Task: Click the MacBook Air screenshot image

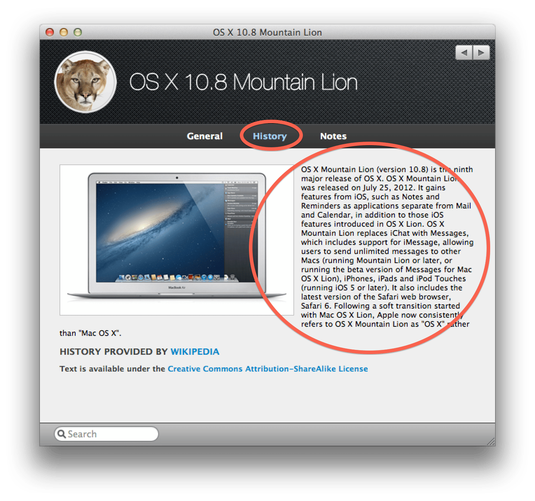Action: [x=177, y=240]
